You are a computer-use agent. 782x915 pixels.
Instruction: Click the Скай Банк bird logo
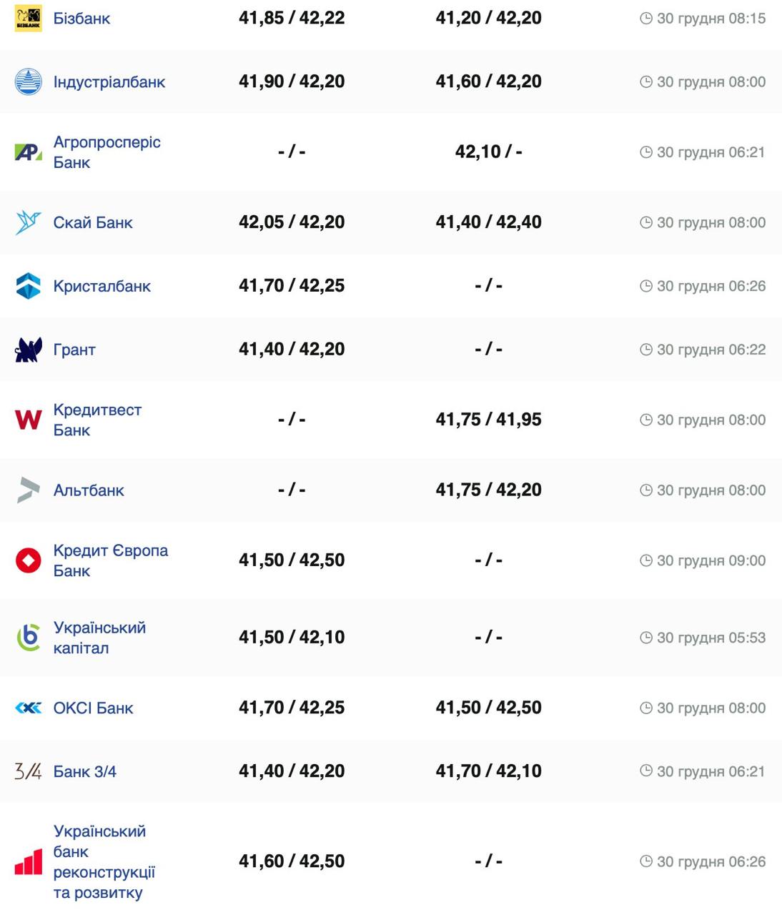[x=29, y=222]
